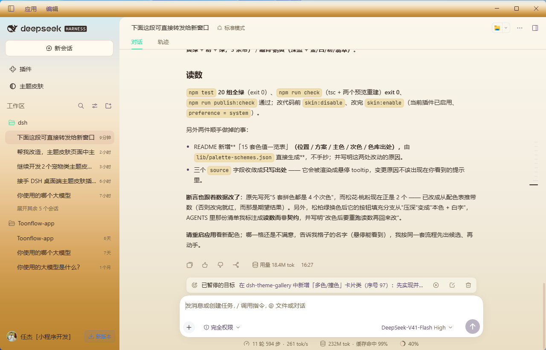546x350 pixels.
Task: Edit the paused goal pencil icon
Action: pyautogui.click(x=452, y=285)
